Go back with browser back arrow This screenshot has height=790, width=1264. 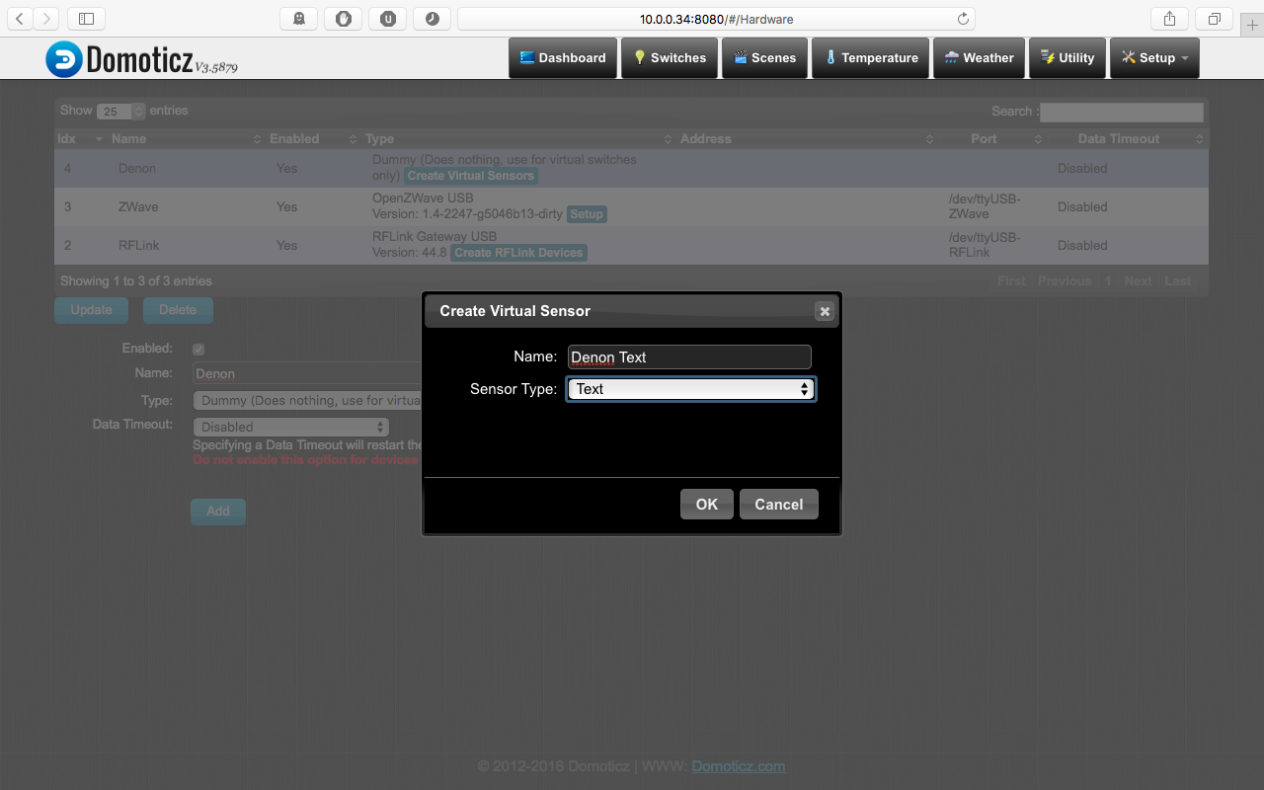(21, 19)
